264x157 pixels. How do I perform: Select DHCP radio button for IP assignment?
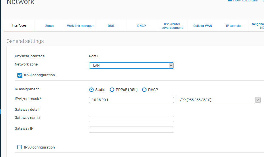[144, 90]
